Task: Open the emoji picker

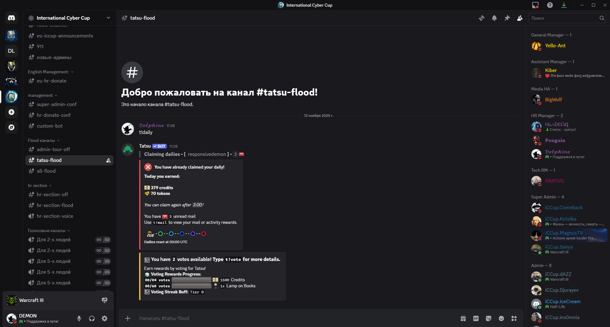Action: tap(501, 318)
